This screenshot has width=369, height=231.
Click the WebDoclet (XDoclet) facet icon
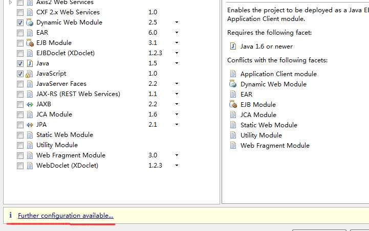coord(30,166)
